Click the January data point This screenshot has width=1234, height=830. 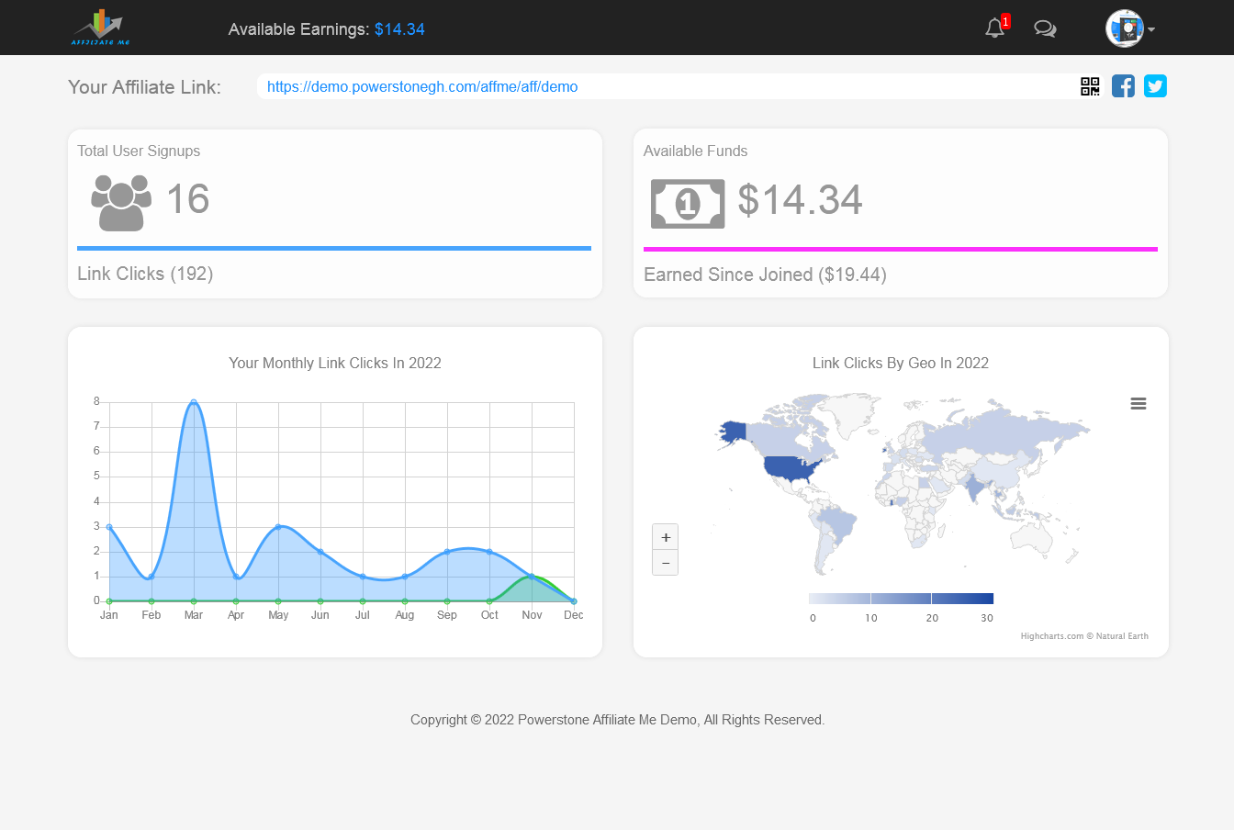tap(109, 527)
